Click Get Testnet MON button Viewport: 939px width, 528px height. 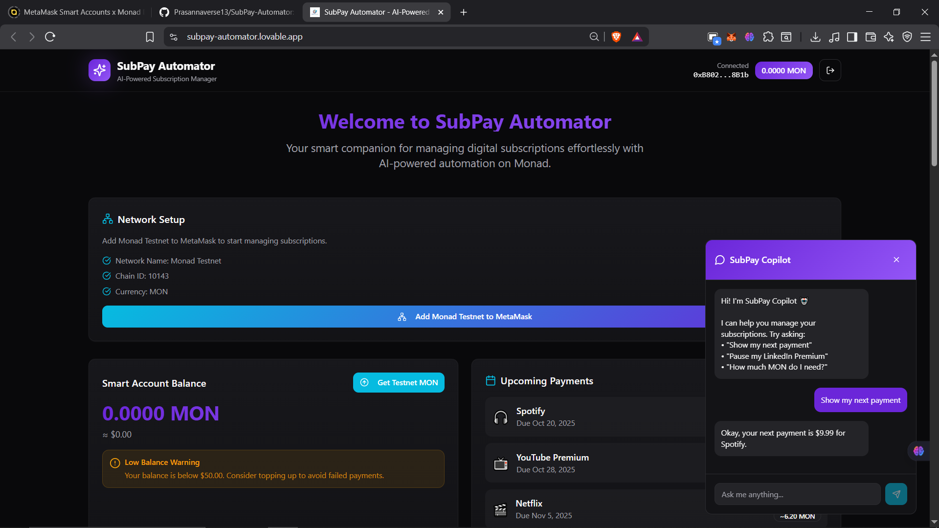399,382
